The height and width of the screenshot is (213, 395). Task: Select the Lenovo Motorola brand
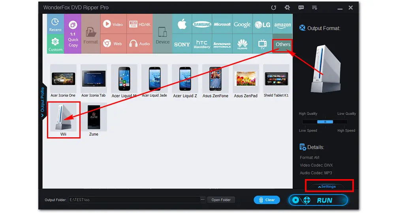click(x=222, y=44)
